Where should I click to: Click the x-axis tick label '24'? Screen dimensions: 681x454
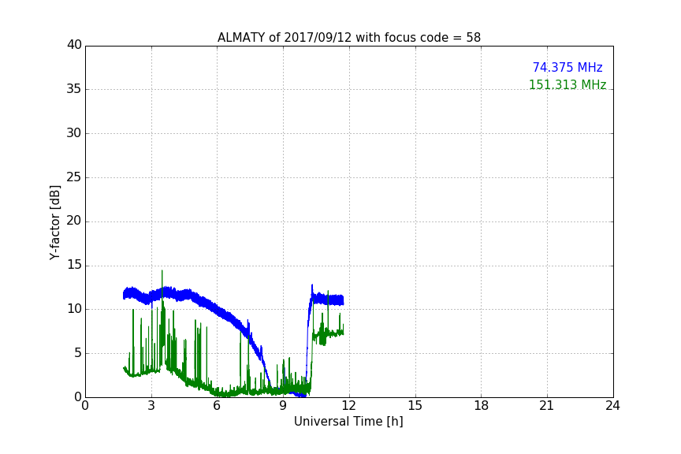point(612,406)
